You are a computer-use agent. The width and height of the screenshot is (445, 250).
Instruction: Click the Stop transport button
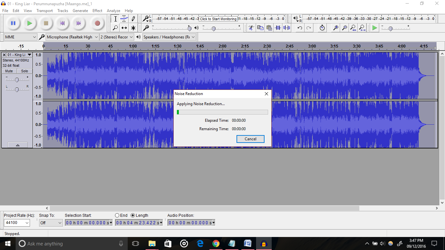point(46,23)
